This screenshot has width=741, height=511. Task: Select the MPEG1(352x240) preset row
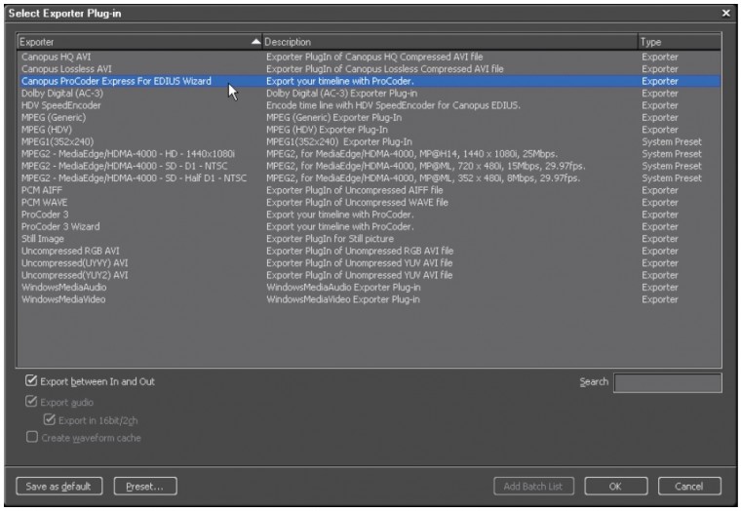369,141
